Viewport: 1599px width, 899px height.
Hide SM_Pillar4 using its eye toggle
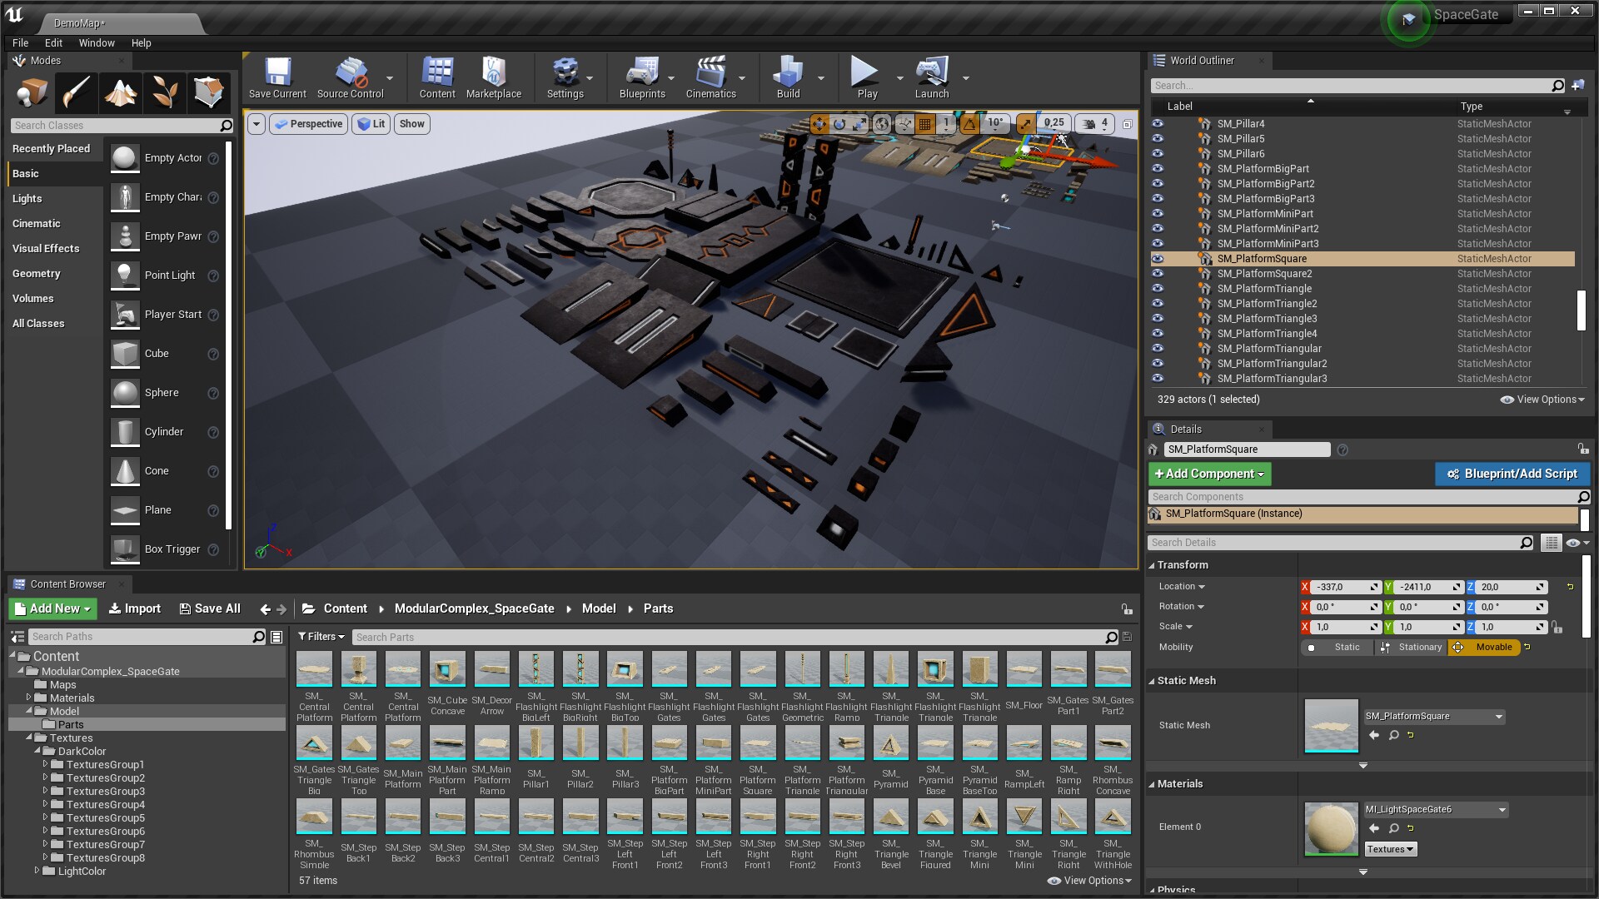[1158, 123]
